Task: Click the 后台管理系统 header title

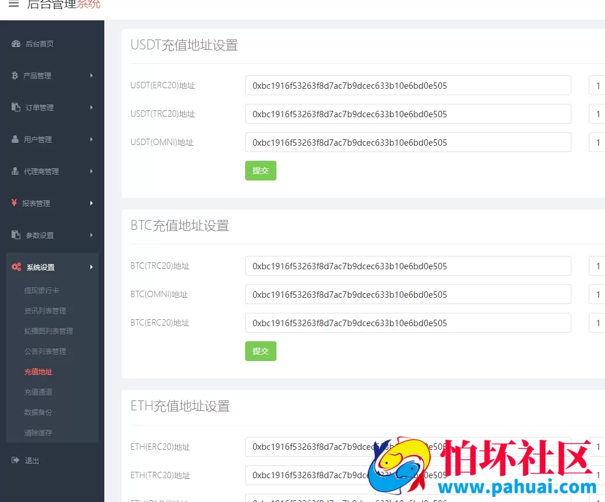Action: coord(64,4)
